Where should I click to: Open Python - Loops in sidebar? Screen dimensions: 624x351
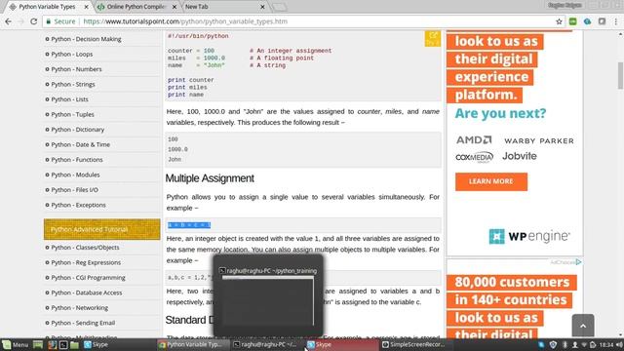coord(71,55)
